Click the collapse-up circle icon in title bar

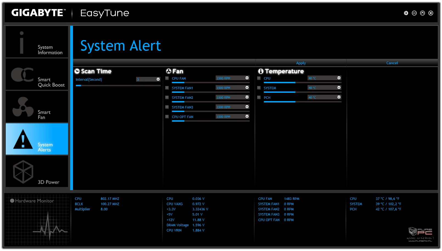tap(423, 13)
